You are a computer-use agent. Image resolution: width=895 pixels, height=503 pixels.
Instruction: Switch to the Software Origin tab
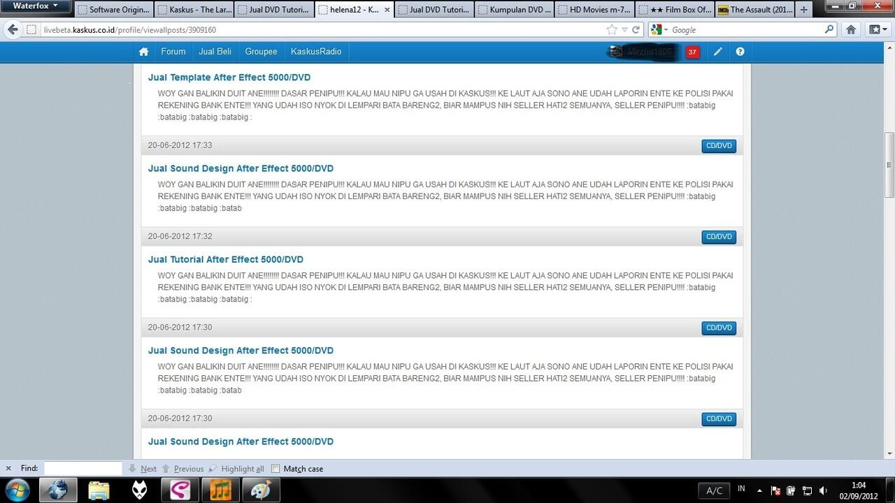[113, 10]
